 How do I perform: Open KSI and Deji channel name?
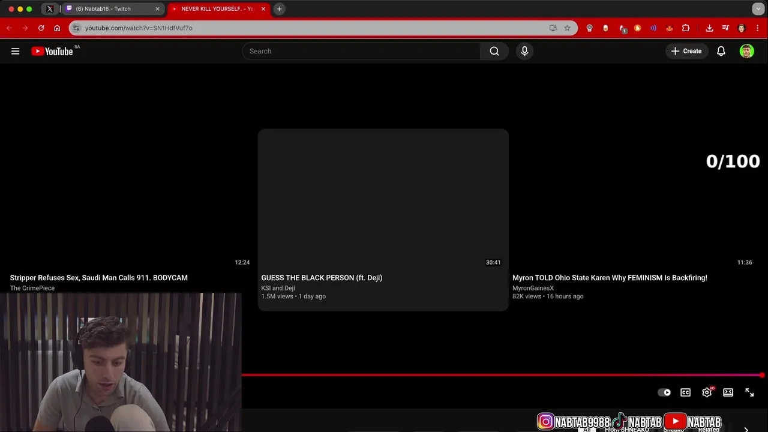(x=278, y=288)
